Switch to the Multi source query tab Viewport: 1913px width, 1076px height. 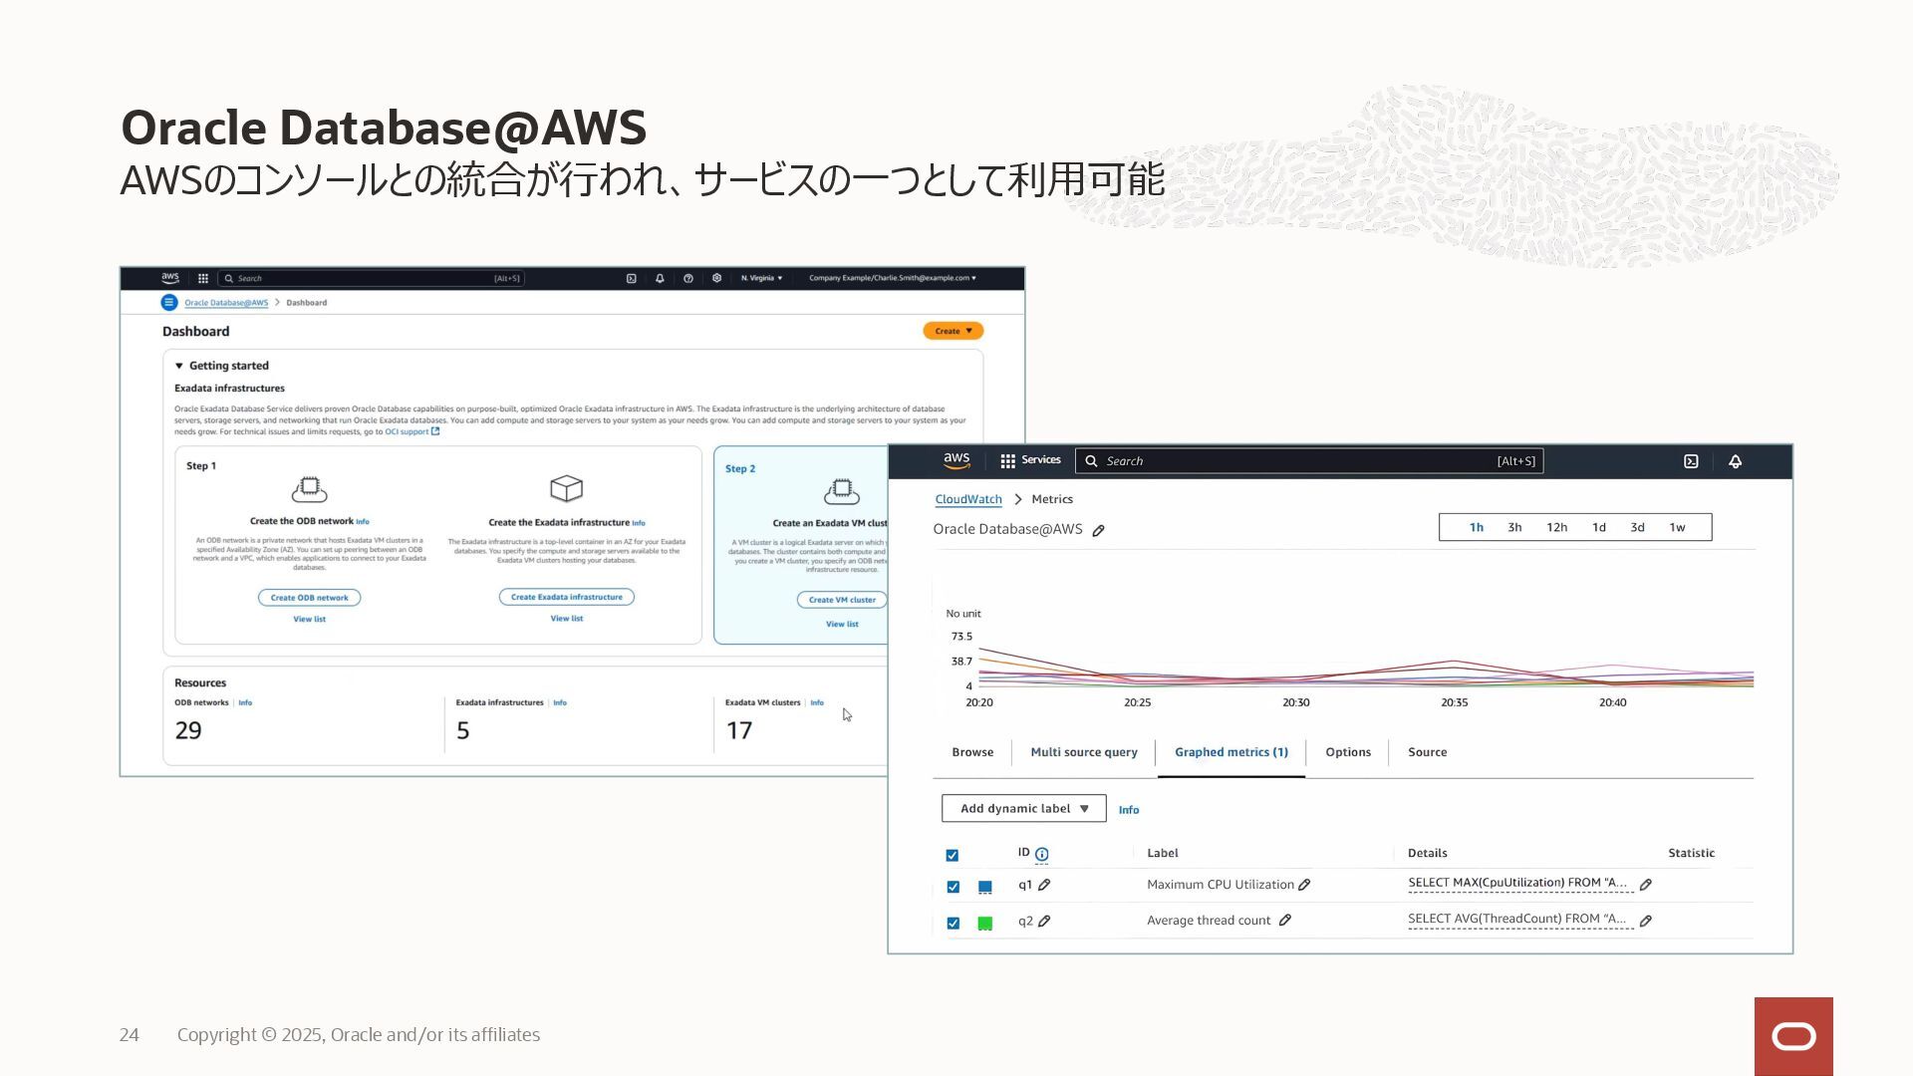(x=1083, y=752)
